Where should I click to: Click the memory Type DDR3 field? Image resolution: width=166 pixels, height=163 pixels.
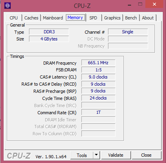pos(49,32)
